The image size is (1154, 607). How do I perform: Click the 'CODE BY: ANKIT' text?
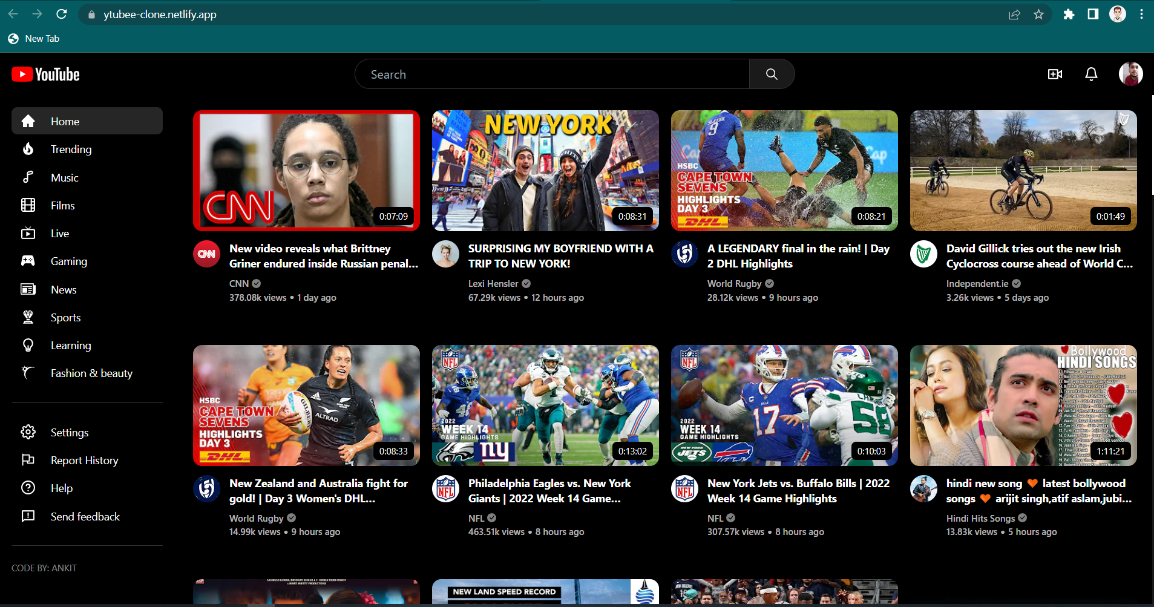coord(44,568)
